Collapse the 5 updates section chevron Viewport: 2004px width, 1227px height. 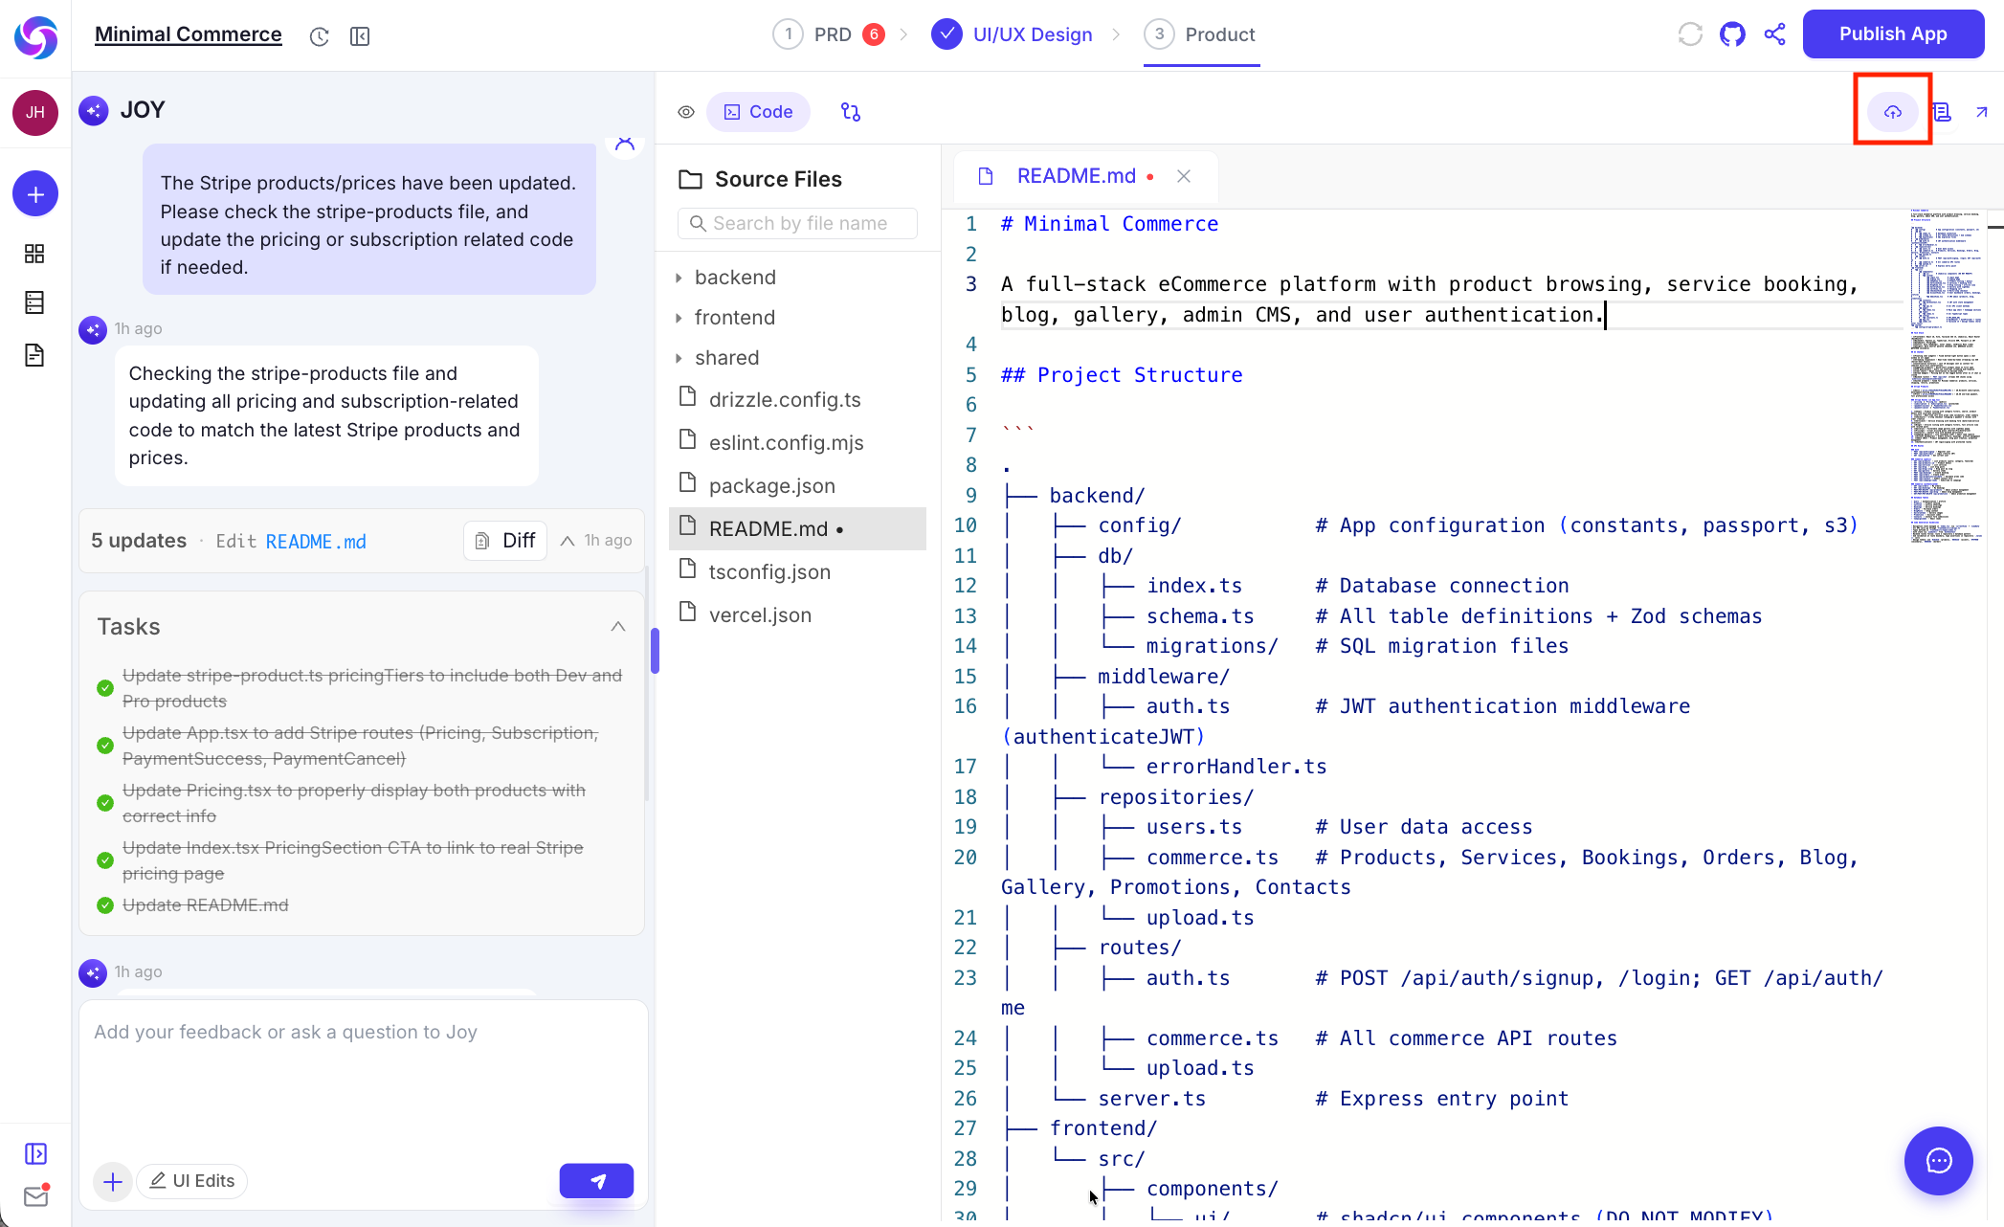pos(568,541)
